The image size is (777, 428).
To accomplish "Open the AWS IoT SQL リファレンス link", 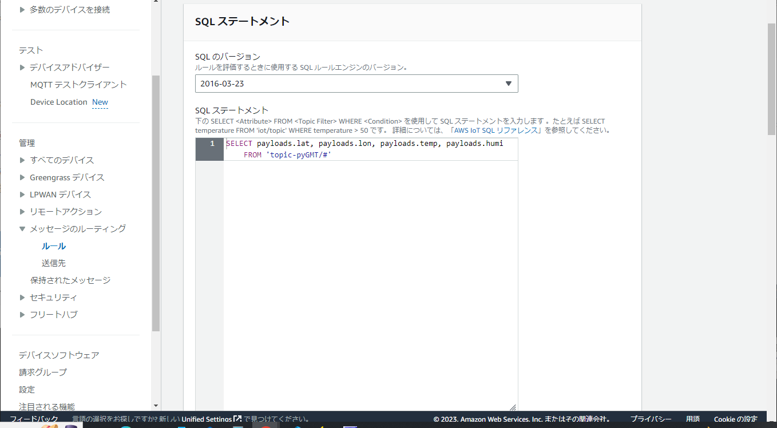I will tap(495, 130).
